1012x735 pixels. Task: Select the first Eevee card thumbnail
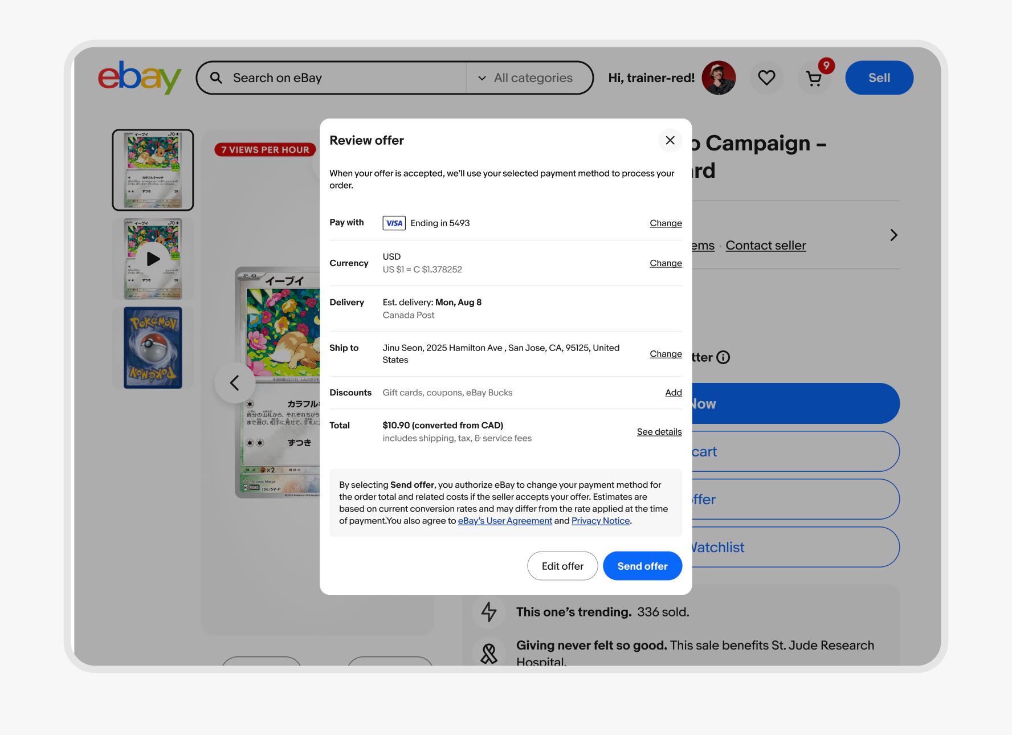(153, 170)
